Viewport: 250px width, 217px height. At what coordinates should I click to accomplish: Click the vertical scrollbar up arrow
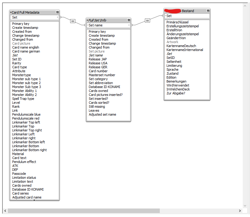pyautogui.click(x=245, y=6)
